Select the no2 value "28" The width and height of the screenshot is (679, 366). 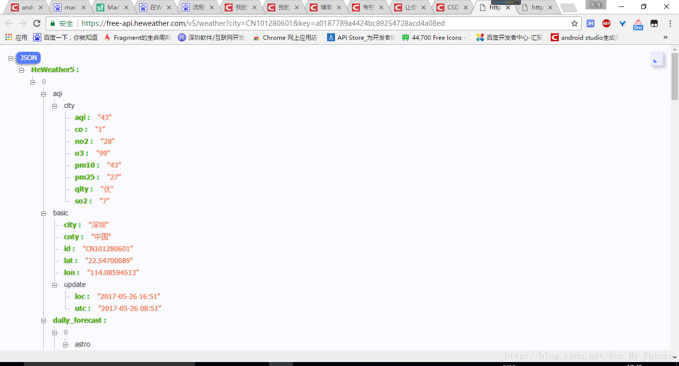coord(107,142)
